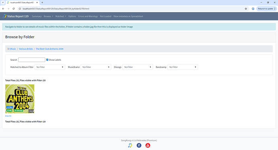
Task: Click the Various Artists breadcrumb link
Action: coord(26,49)
